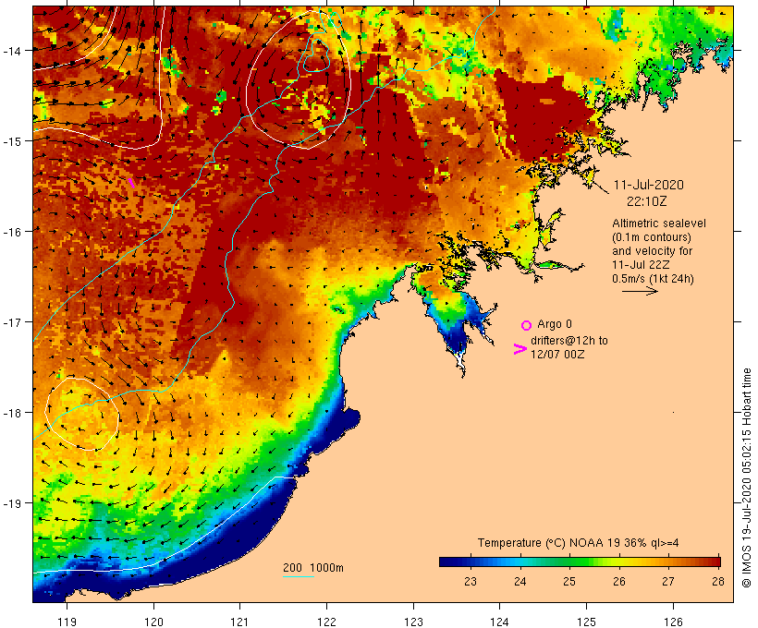Click the longitude label 126

673,622
